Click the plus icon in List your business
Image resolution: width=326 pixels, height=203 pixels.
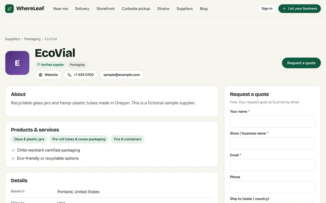point(284,9)
